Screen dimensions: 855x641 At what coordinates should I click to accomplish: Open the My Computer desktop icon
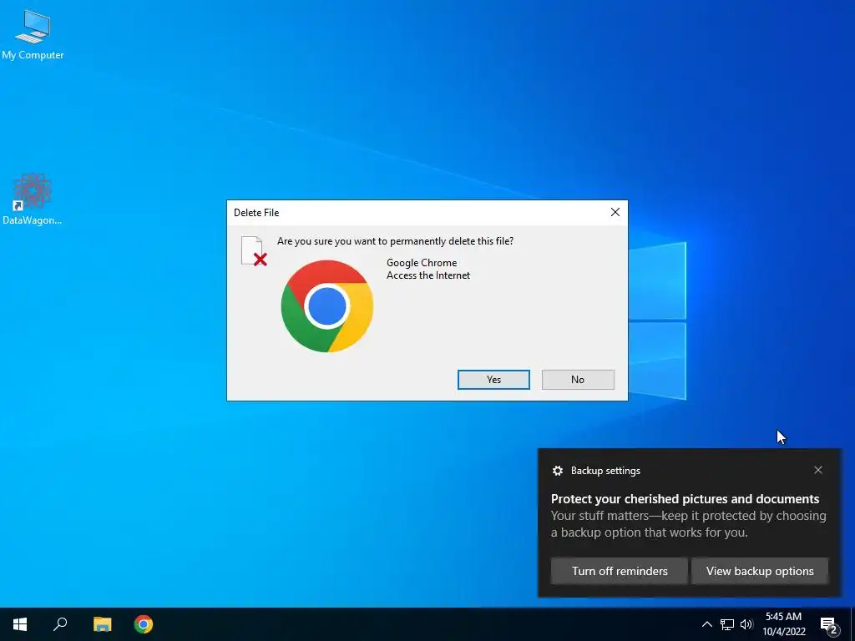[33, 33]
